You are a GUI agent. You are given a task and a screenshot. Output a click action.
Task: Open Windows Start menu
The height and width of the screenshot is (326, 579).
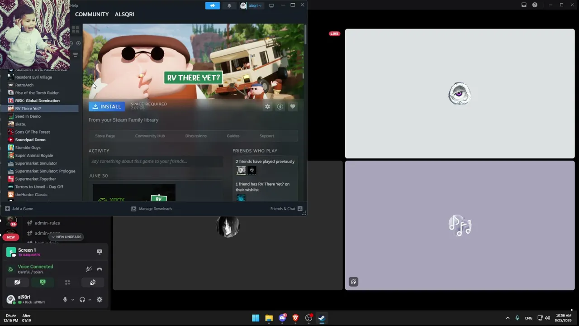256,318
